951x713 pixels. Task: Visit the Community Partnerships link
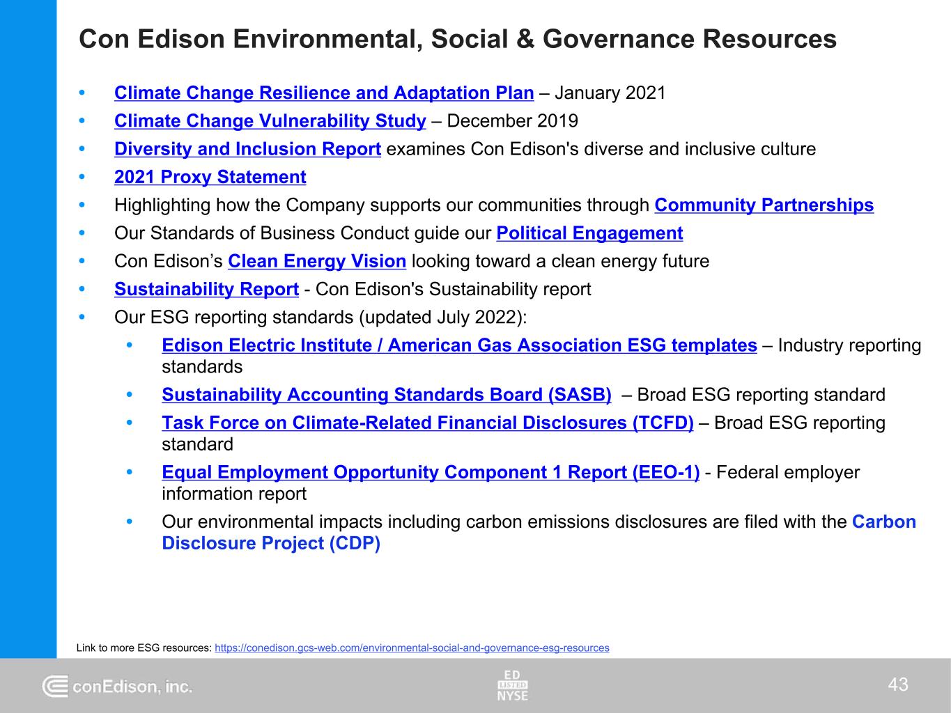coord(764,205)
